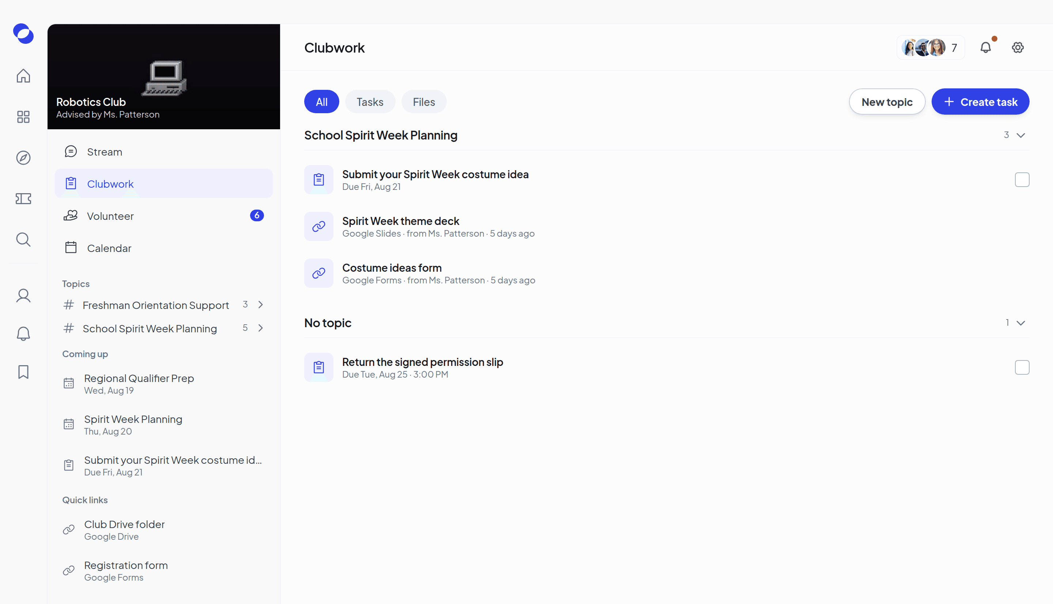This screenshot has width=1053, height=604.
Task: Switch to the Tasks filter tab
Action: click(370, 102)
